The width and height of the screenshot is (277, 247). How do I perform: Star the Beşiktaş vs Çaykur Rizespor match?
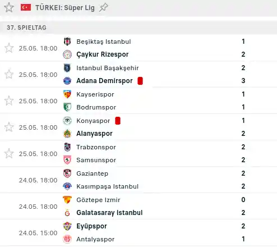9,48
